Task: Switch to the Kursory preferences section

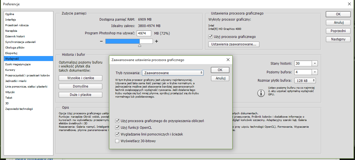Action: click(10, 70)
